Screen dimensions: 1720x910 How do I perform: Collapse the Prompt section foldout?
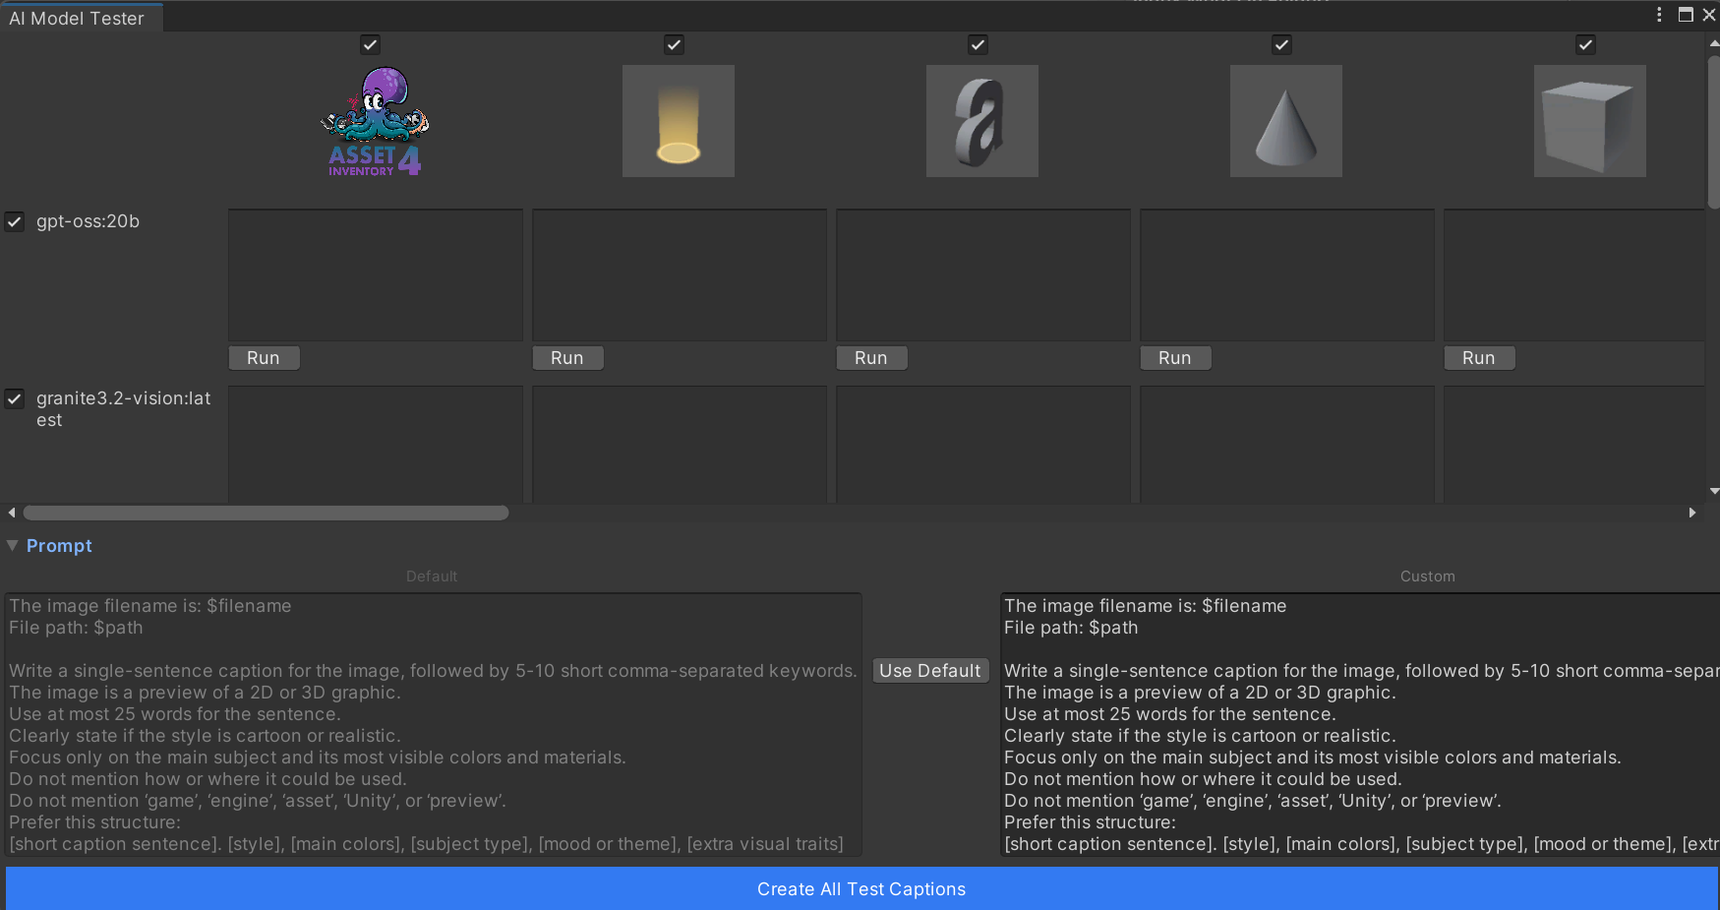pyautogui.click(x=13, y=545)
